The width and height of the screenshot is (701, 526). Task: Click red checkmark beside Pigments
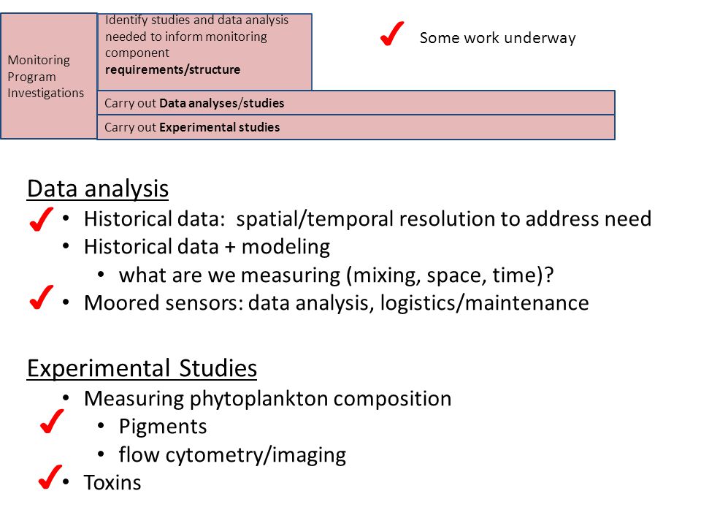click(x=51, y=422)
